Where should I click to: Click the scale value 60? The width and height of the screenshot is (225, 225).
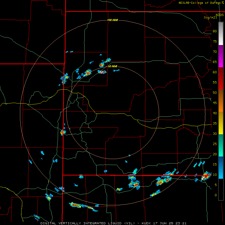click(x=215, y=72)
